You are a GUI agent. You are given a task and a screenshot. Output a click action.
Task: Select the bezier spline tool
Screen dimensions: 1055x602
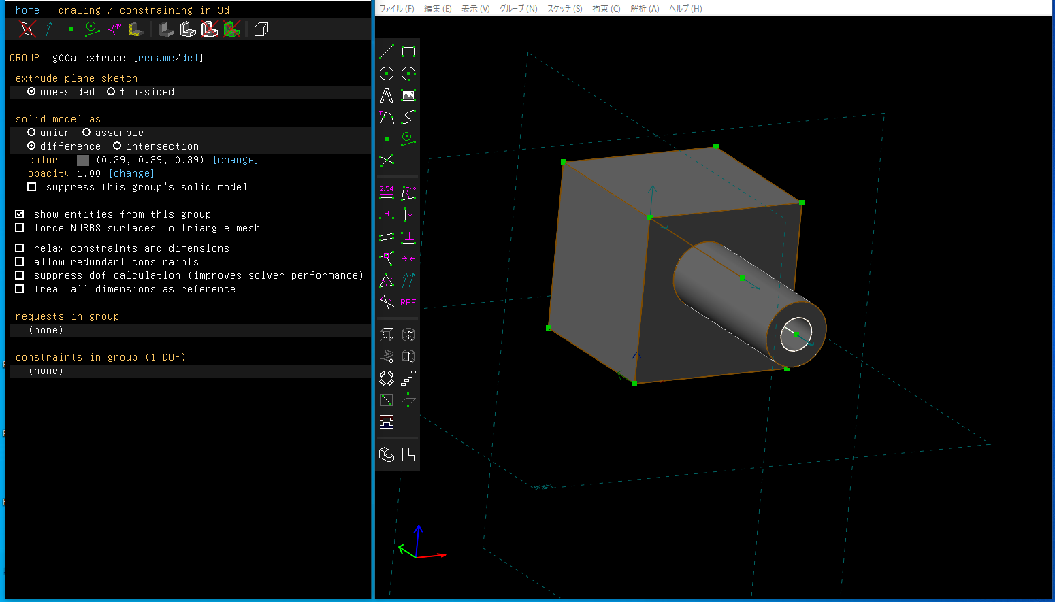(408, 117)
